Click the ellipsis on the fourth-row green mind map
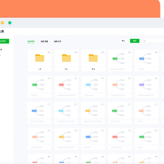This screenshot has height=164, width=164. (x=156, y=130)
